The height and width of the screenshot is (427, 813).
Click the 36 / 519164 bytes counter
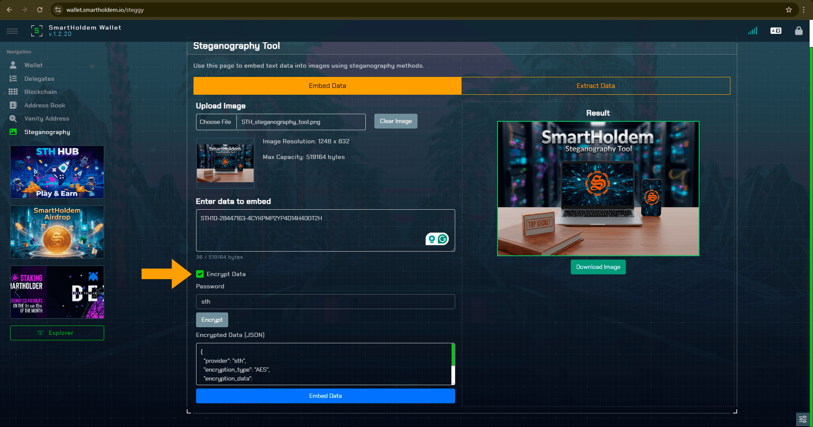(x=219, y=257)
